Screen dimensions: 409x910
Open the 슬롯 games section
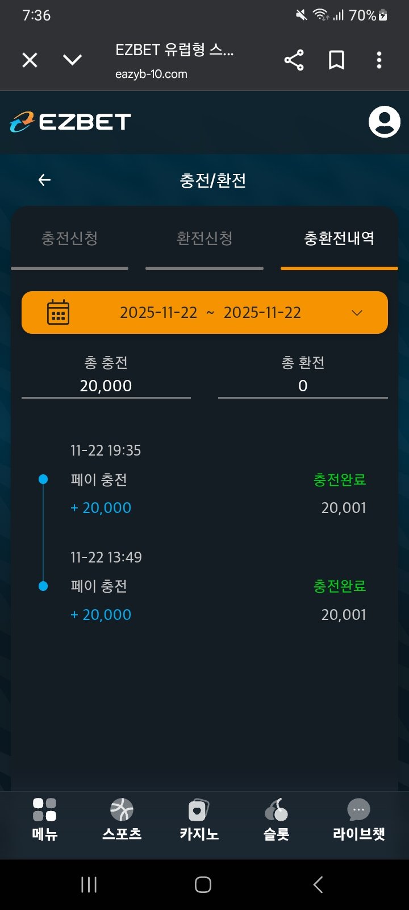coord(276,819)
